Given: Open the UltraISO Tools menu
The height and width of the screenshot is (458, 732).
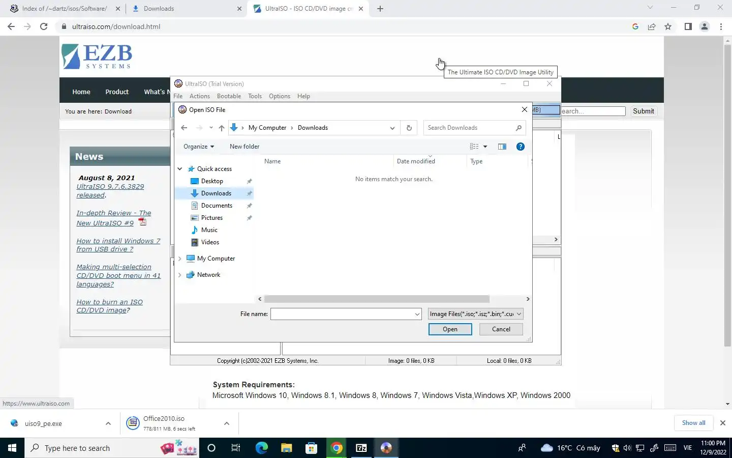Looking at the screenshot, I should tap(255, 96).
